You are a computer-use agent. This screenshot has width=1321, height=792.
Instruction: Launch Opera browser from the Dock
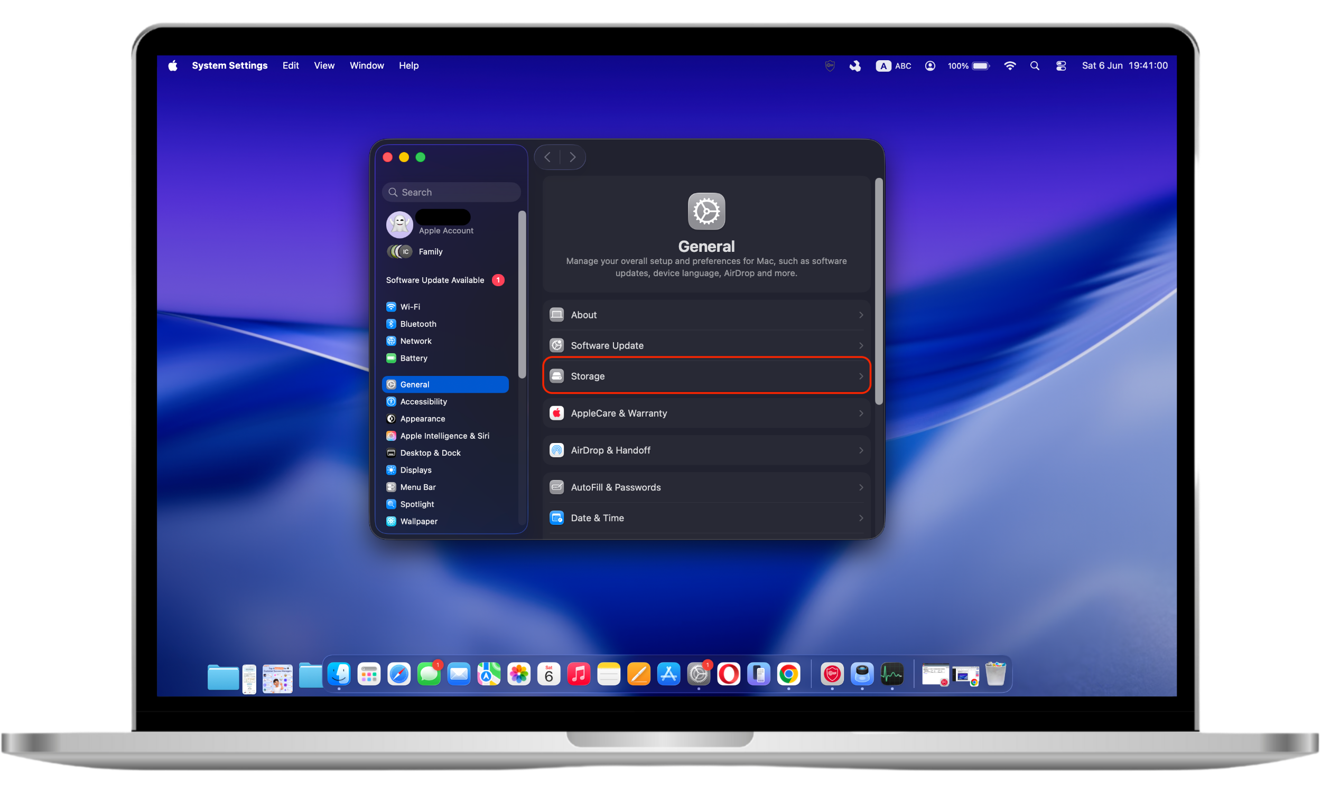pos(729,674)
